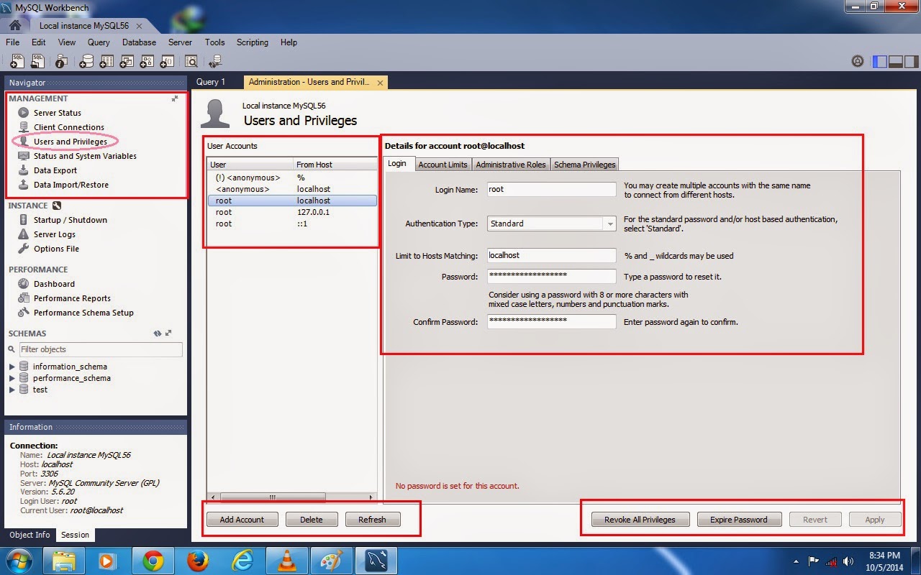Select anonymous user at localhost row
Image resolution: width=921 pixels, height=575 pixels.
tap(292, 189)
